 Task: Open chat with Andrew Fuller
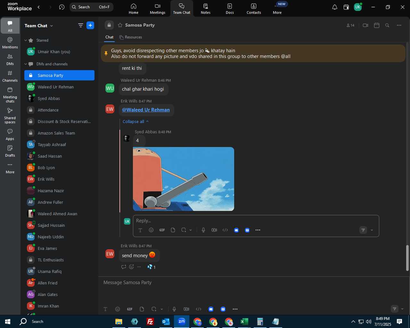(59, 202)
